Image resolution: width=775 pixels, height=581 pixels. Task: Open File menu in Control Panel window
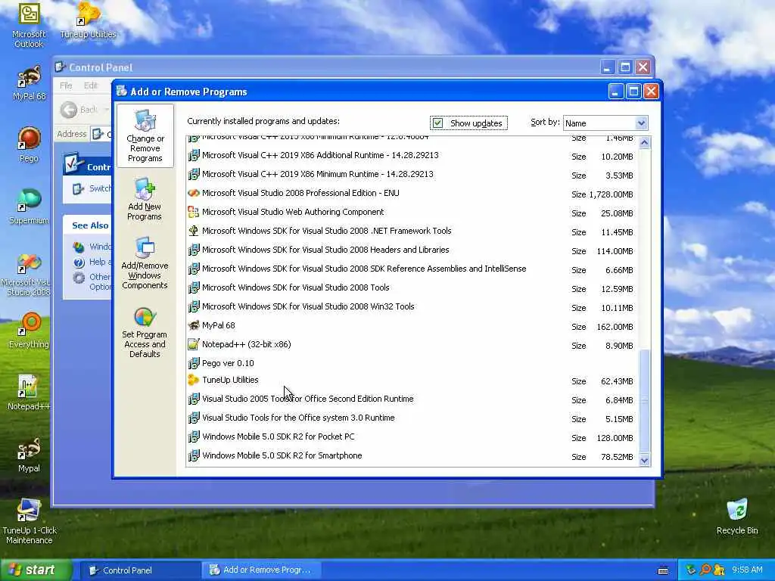point(67,85)
